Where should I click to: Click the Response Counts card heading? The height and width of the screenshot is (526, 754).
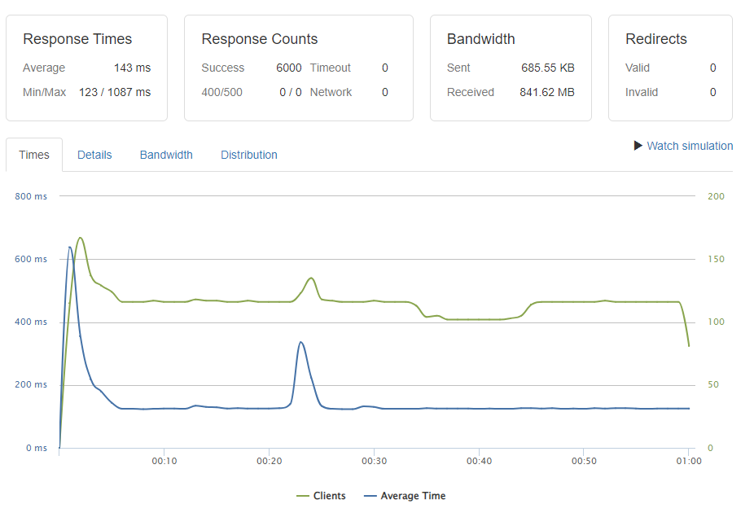pos(260,39)
